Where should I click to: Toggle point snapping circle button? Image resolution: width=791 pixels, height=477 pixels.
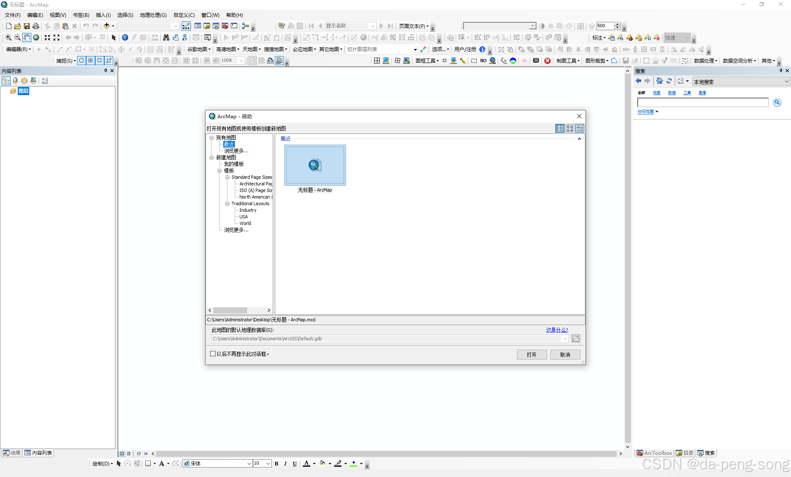pos(82,61)
